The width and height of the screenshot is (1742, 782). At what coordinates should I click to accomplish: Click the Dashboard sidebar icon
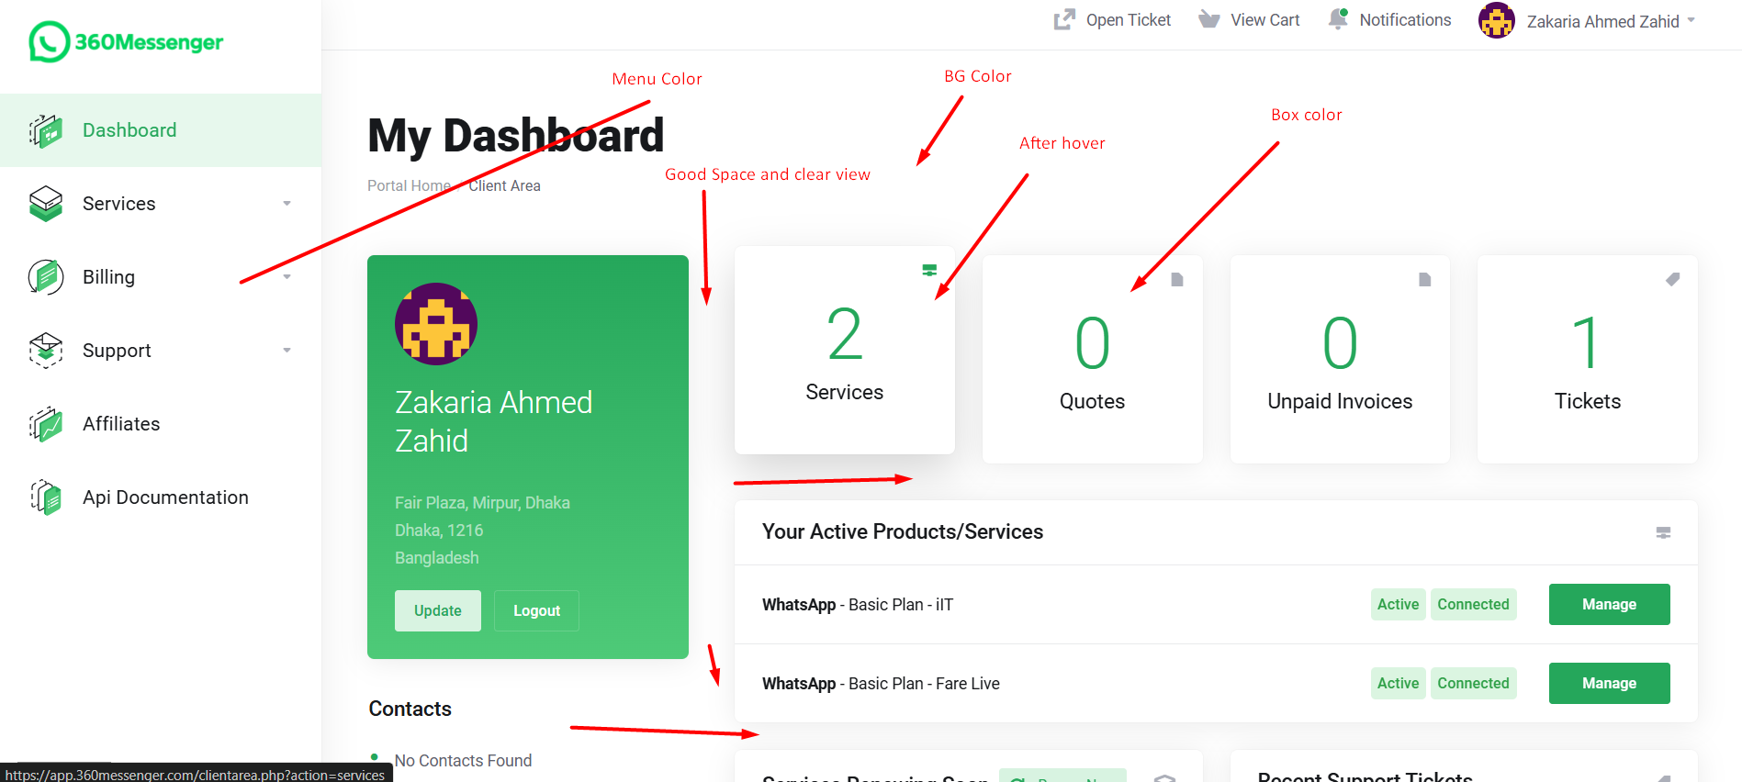(x=46, y=130)
